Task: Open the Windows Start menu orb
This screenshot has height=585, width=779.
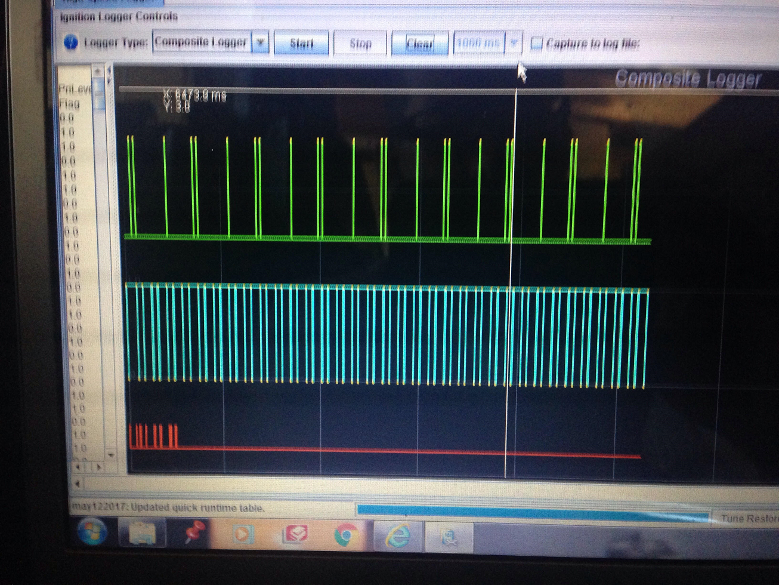Action: point(92,531)
